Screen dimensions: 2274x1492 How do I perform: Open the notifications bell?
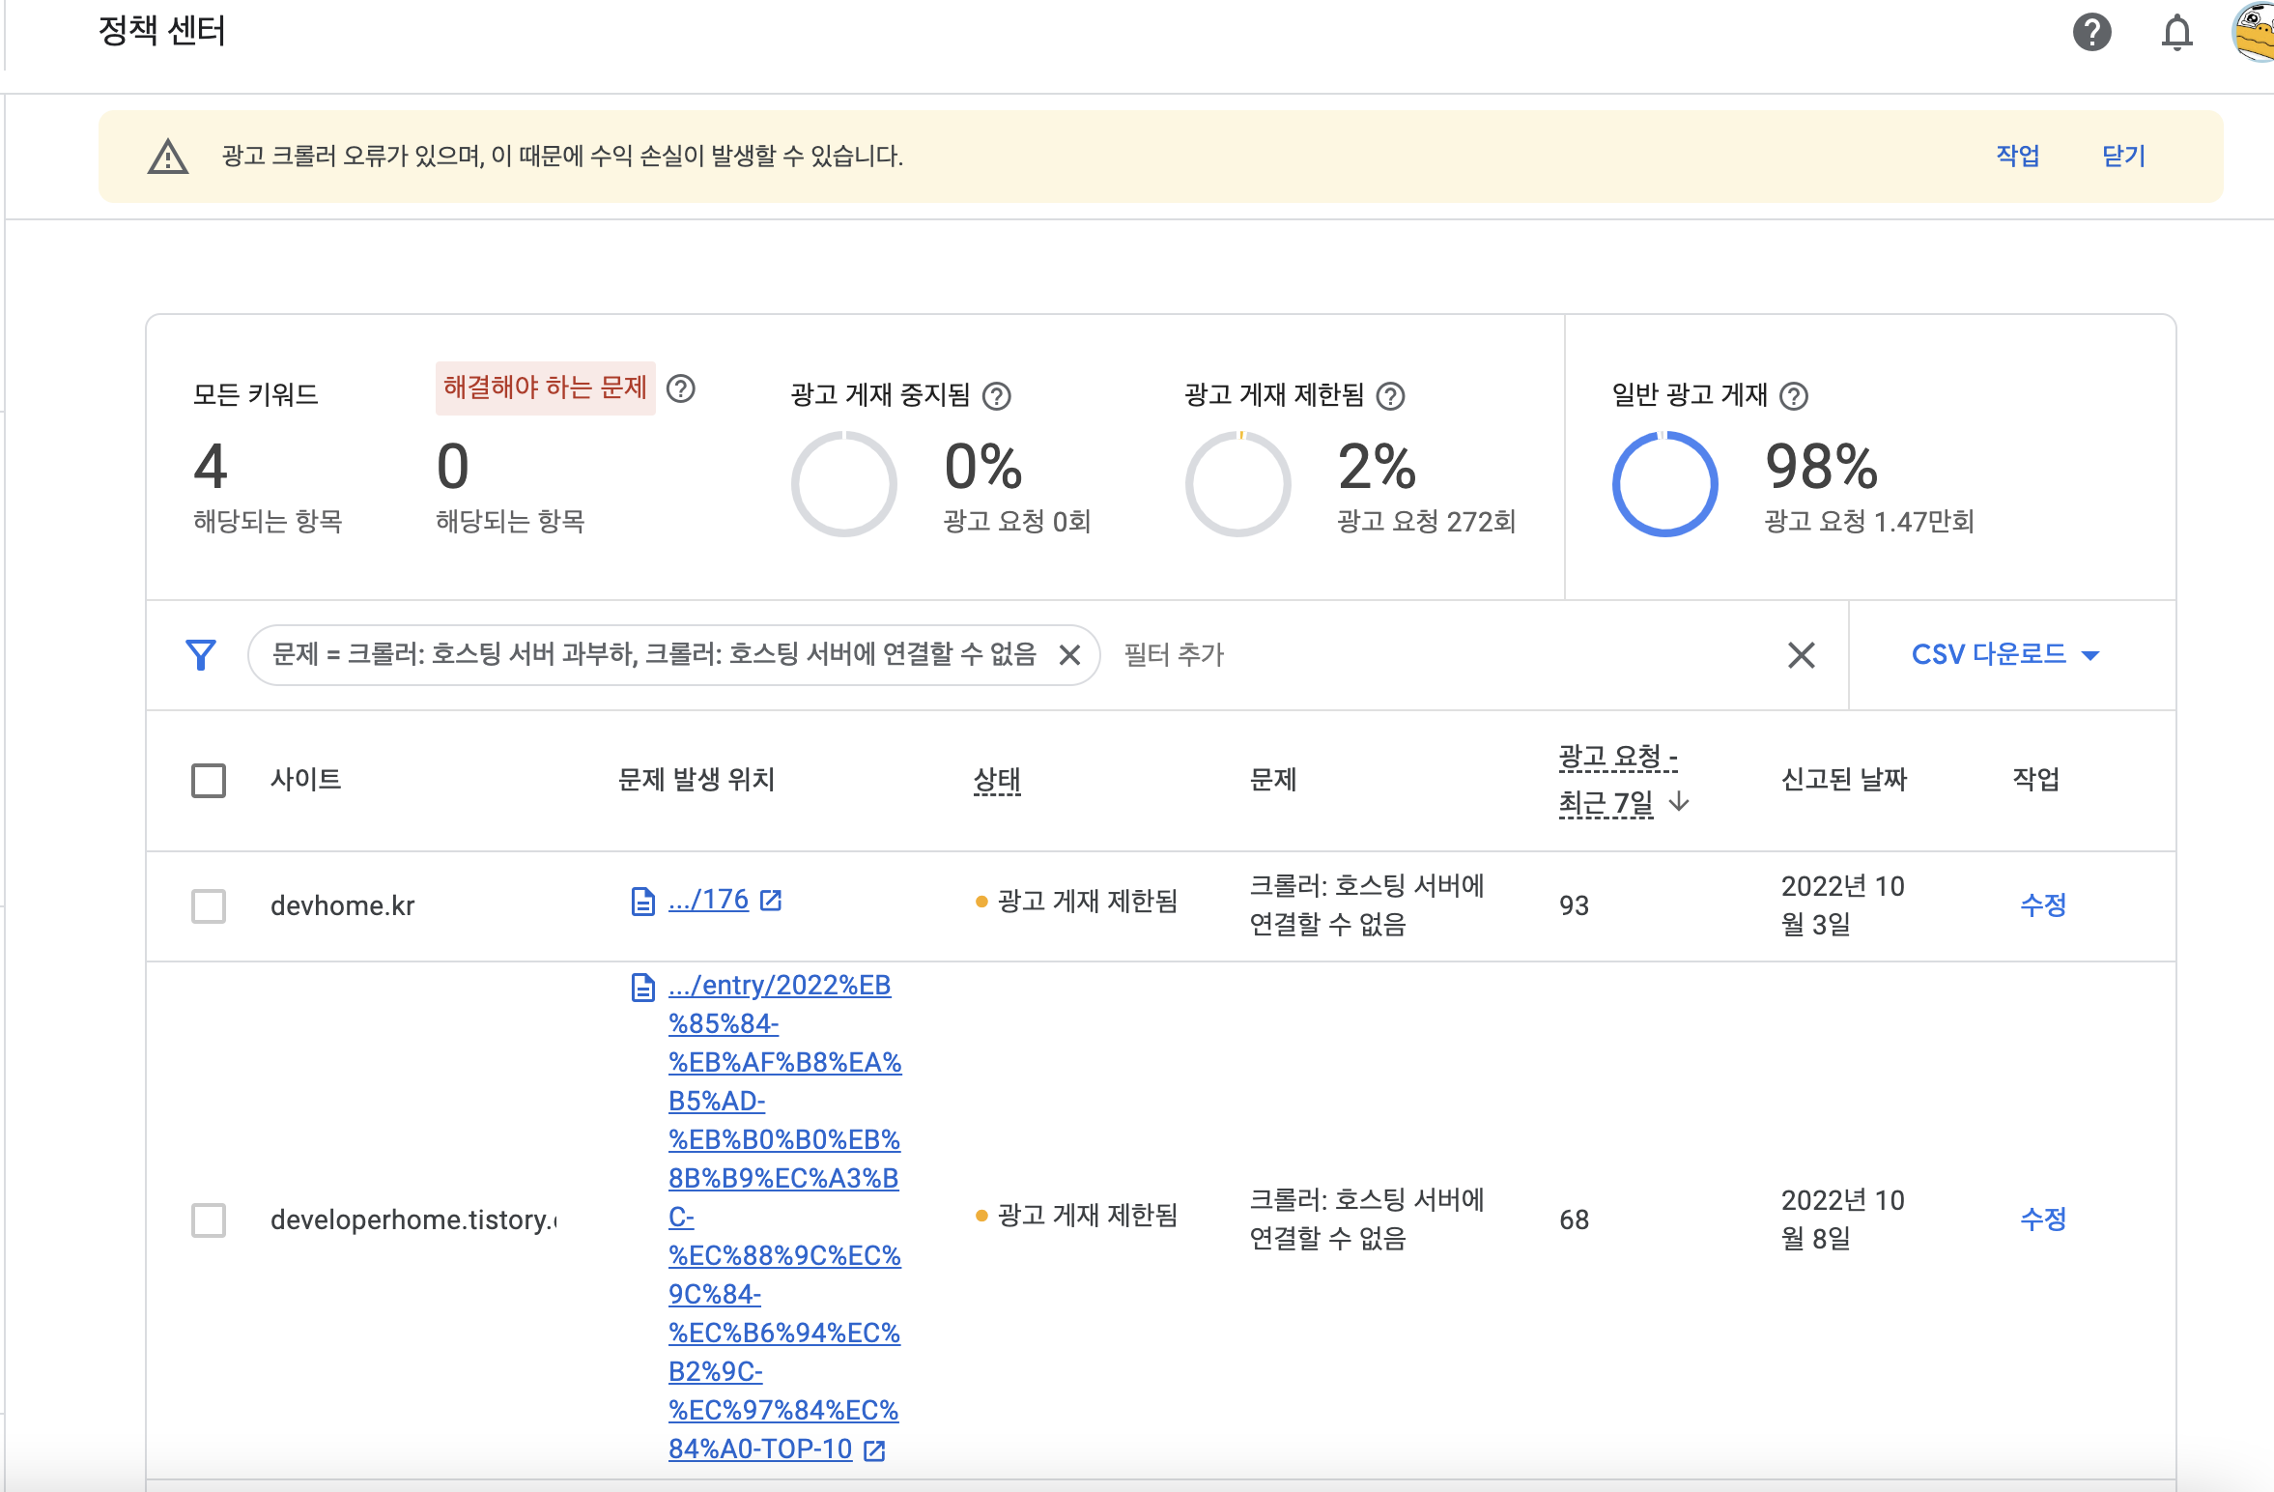tap(2176, 32)
